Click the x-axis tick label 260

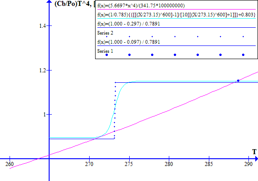10,164
